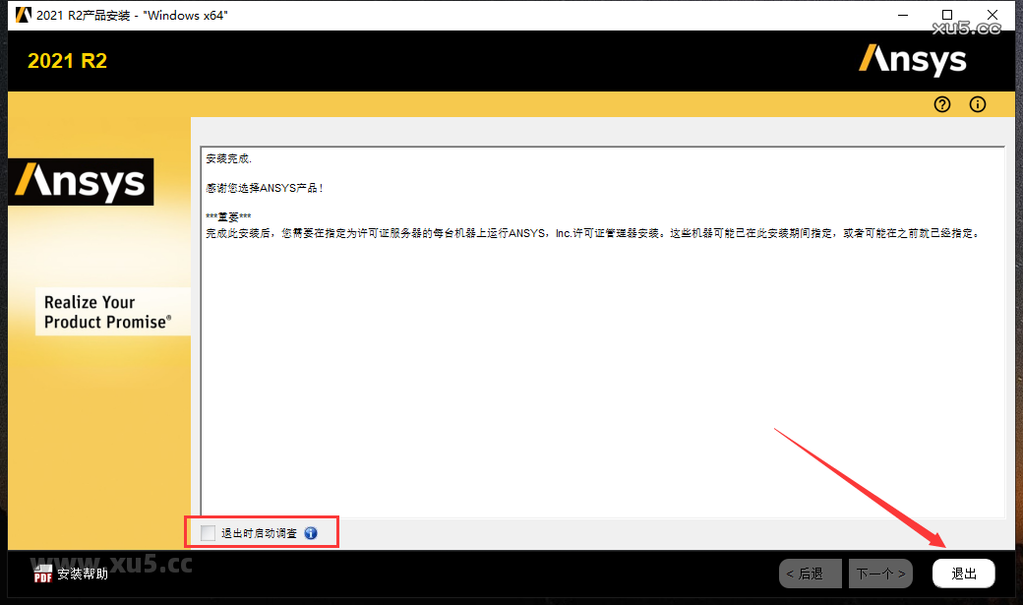Click the 'Realize Your Product Promise' banner
The height and width of the screenshot is (605, 1023).
(x=112, y=312)
